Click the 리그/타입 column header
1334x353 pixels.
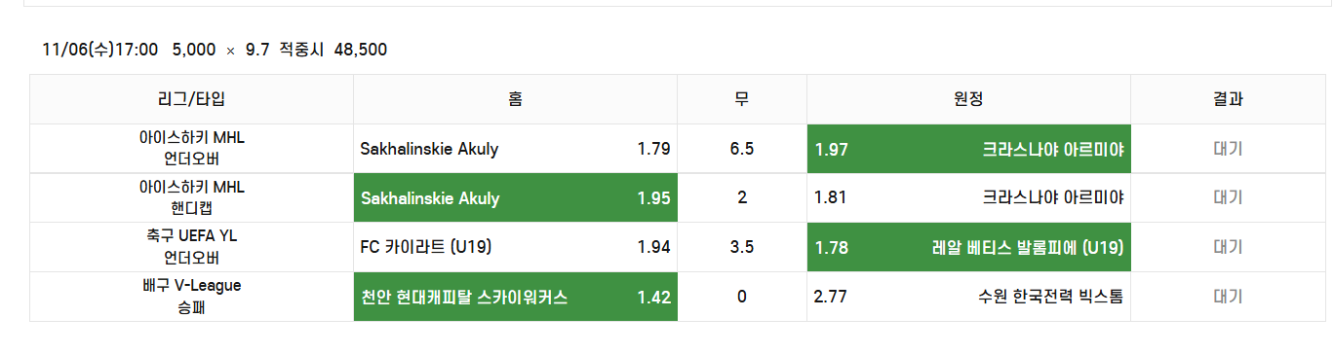(191, 99)
